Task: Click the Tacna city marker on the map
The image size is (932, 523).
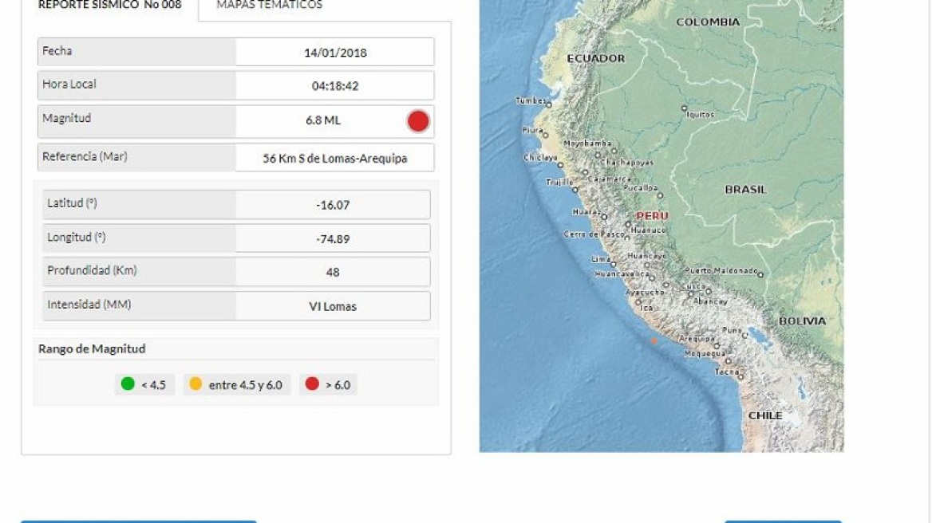Action: coord(740,376)
